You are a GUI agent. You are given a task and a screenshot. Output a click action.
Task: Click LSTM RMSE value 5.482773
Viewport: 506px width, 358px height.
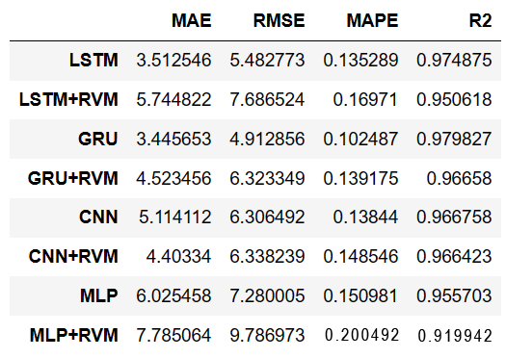tap(267, 61)
